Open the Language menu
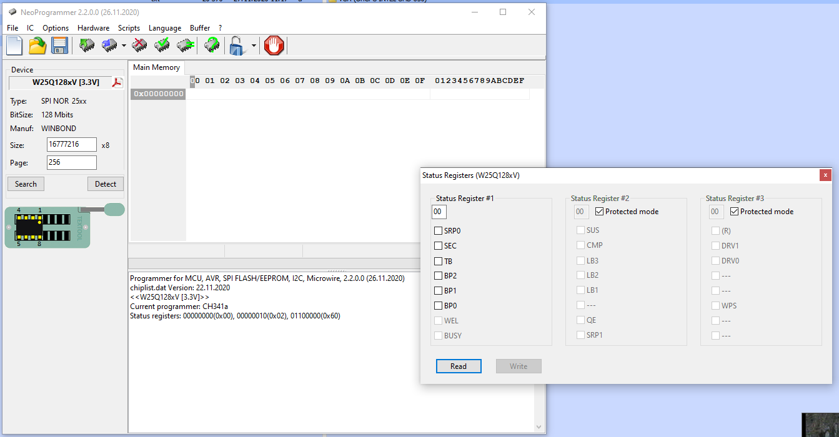839x437 pixels. tap(165, 28)
